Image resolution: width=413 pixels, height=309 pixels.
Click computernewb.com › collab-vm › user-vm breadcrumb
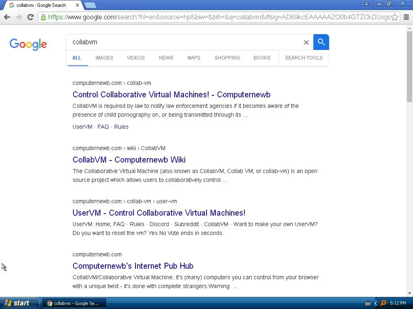pyautogui.click(x=125, y=201)
